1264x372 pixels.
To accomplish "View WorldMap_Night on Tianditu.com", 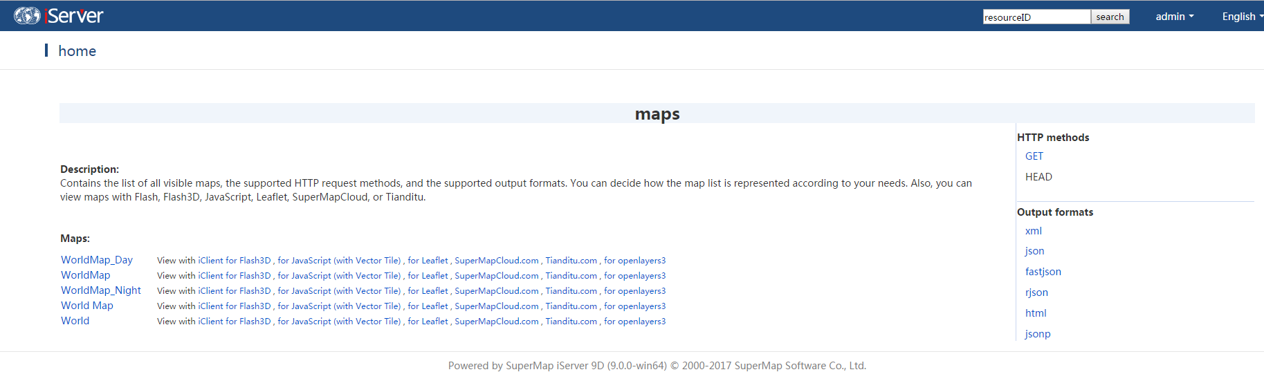I will (571, 291).
